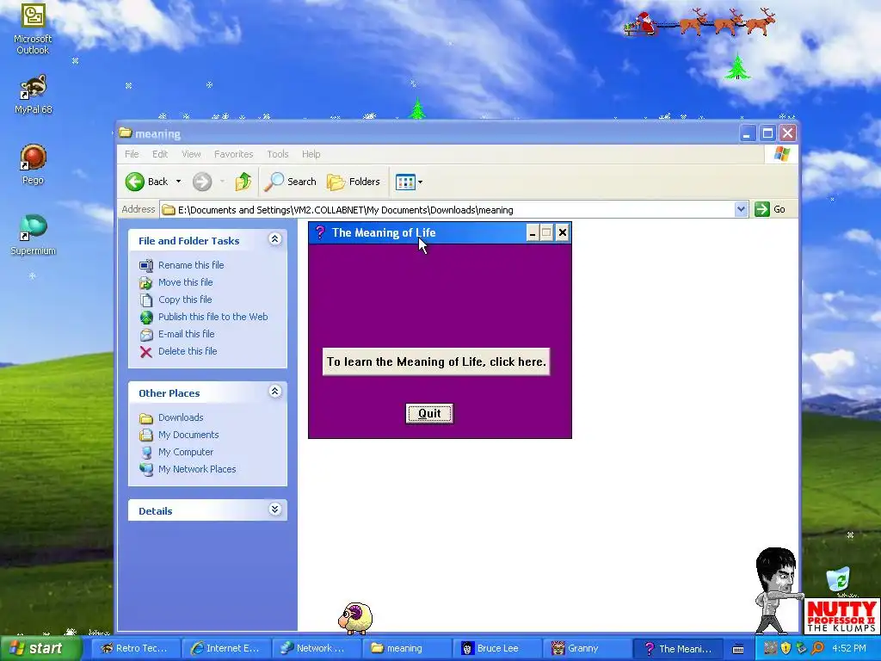
Task: Click Copy this file
Action: [185, 300]
